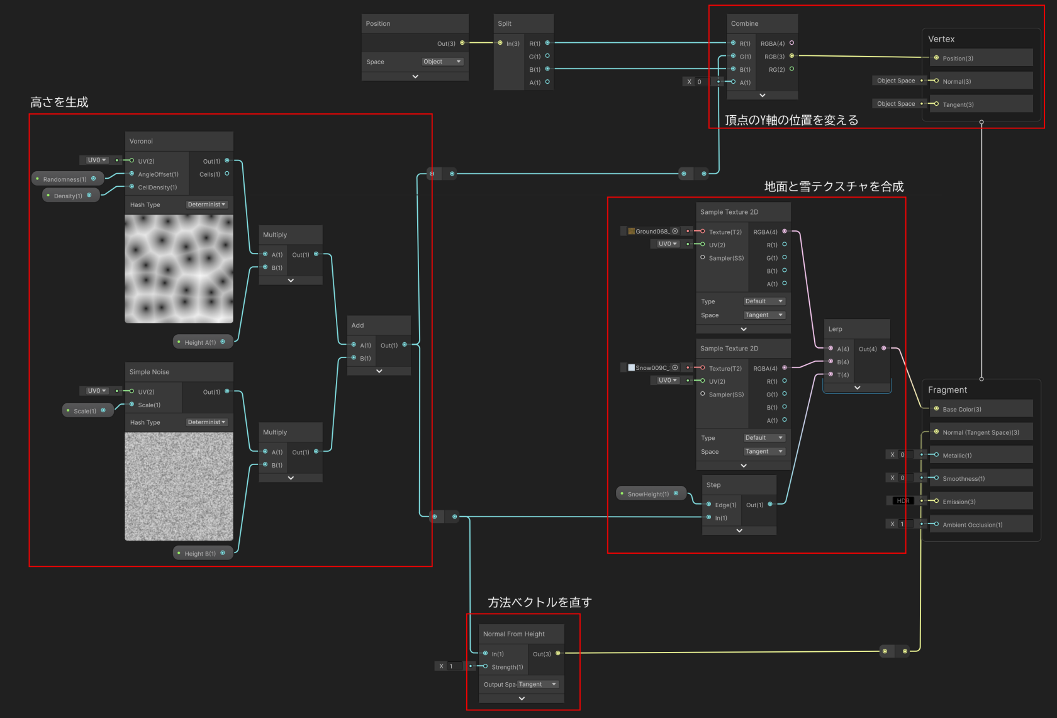
Task: Click the Combine node RGB(3) output port
Action: [791, 56]
